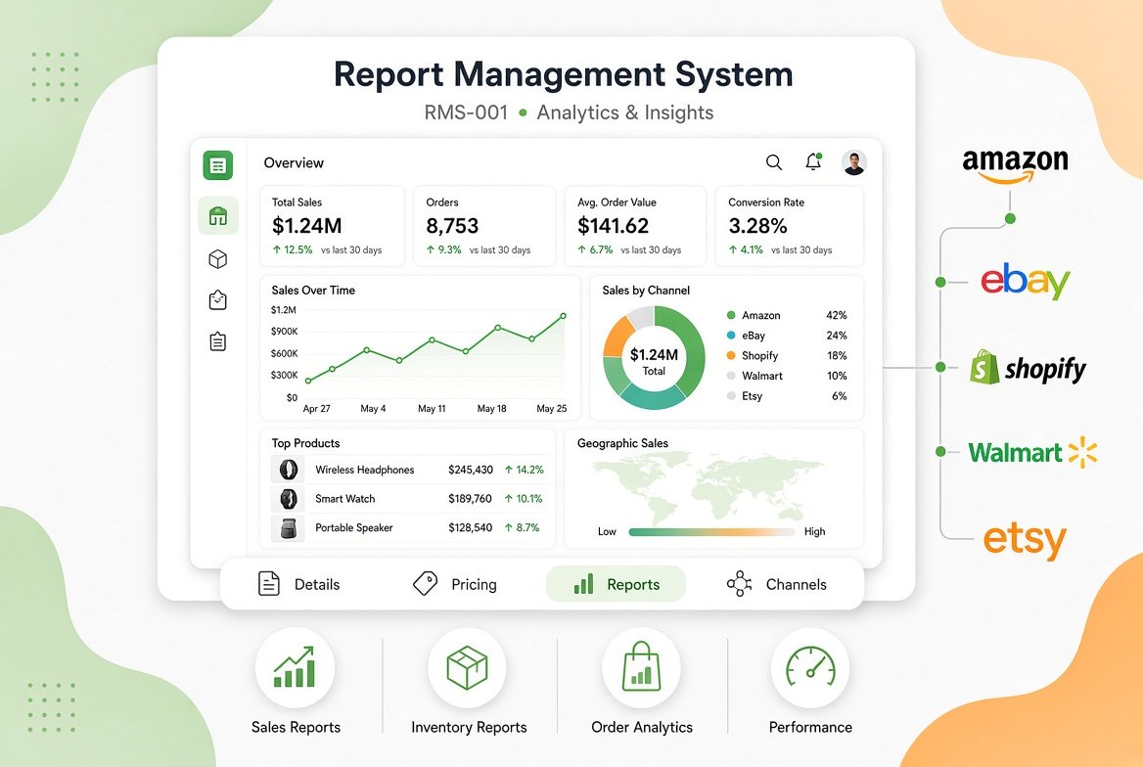
Task: Click the eBay 24% legend value
Action: pos(836,336)
